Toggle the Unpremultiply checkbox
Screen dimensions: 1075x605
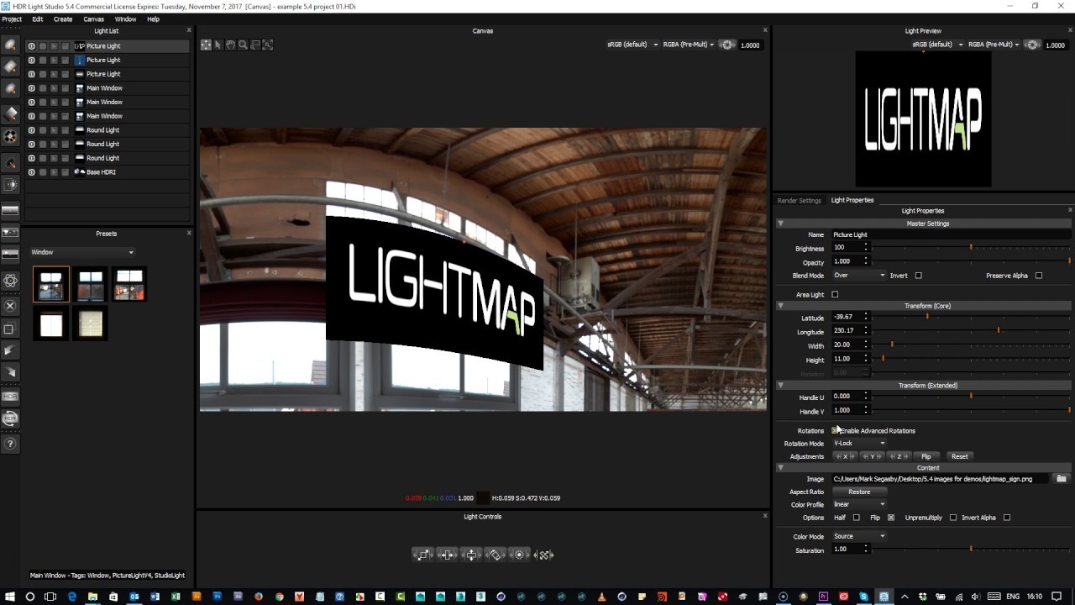953,518
